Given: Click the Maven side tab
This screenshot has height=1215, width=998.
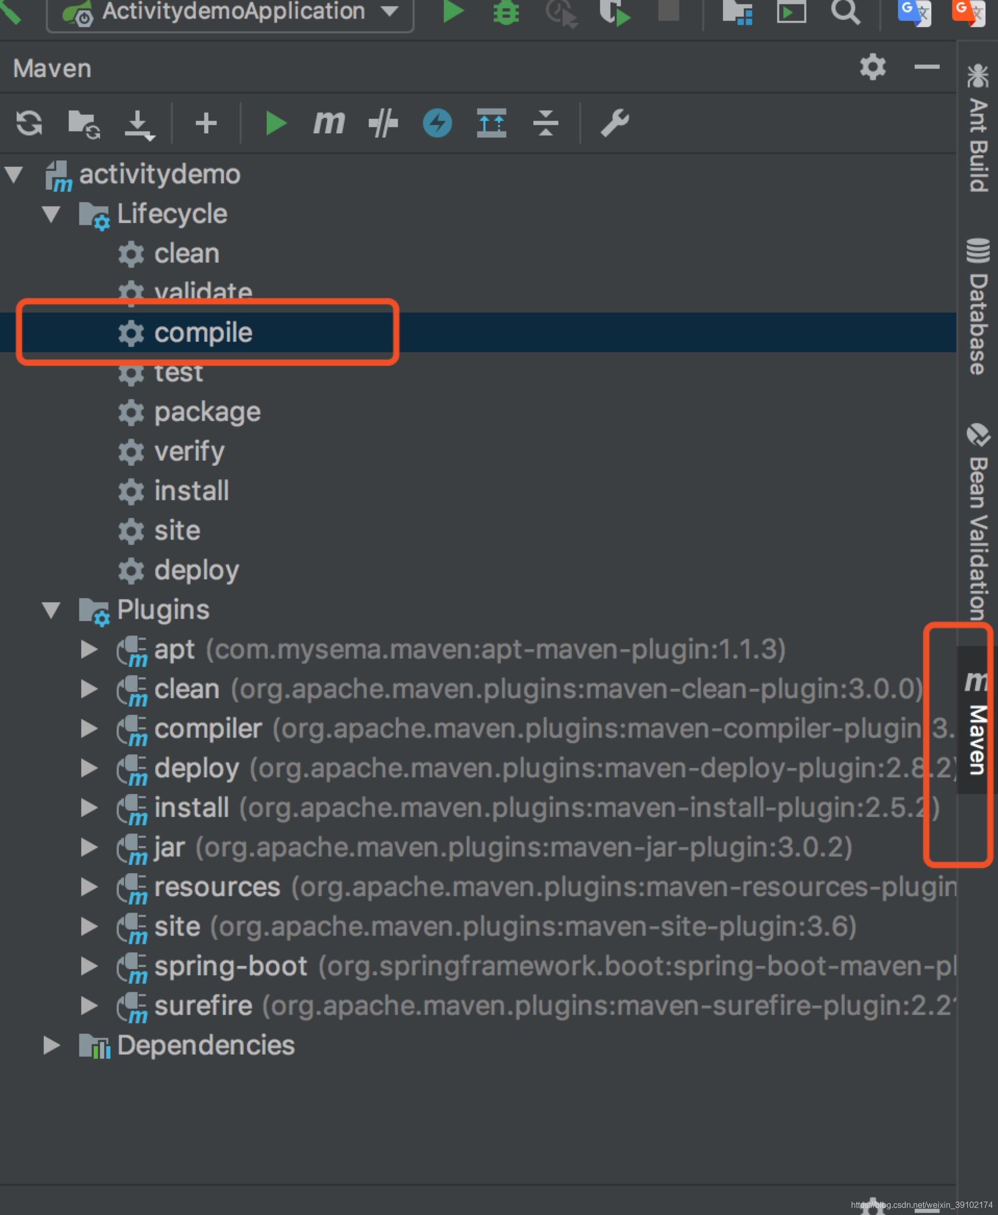Looking at the screenshot, I should tap(977, 720).
